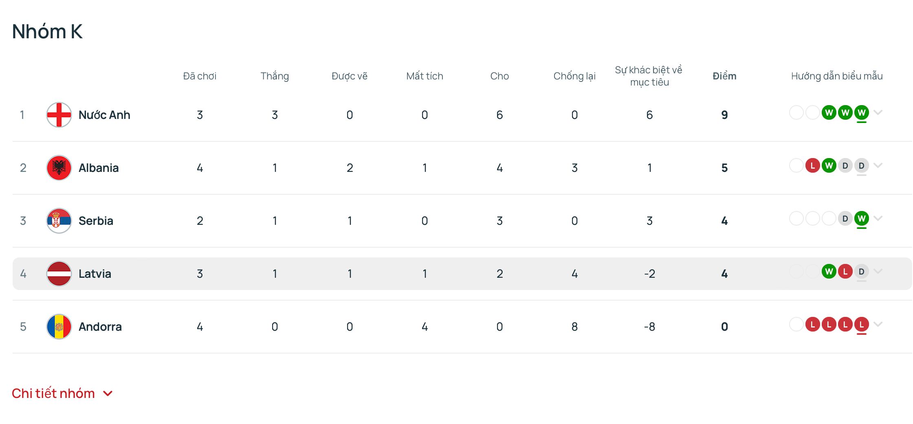Open the Nước Anh team link
This screenshot has height=424, width=913.
tap(104, 115)
